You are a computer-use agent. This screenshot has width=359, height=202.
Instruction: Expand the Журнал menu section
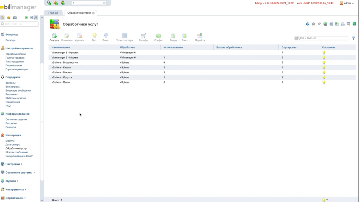11,181
